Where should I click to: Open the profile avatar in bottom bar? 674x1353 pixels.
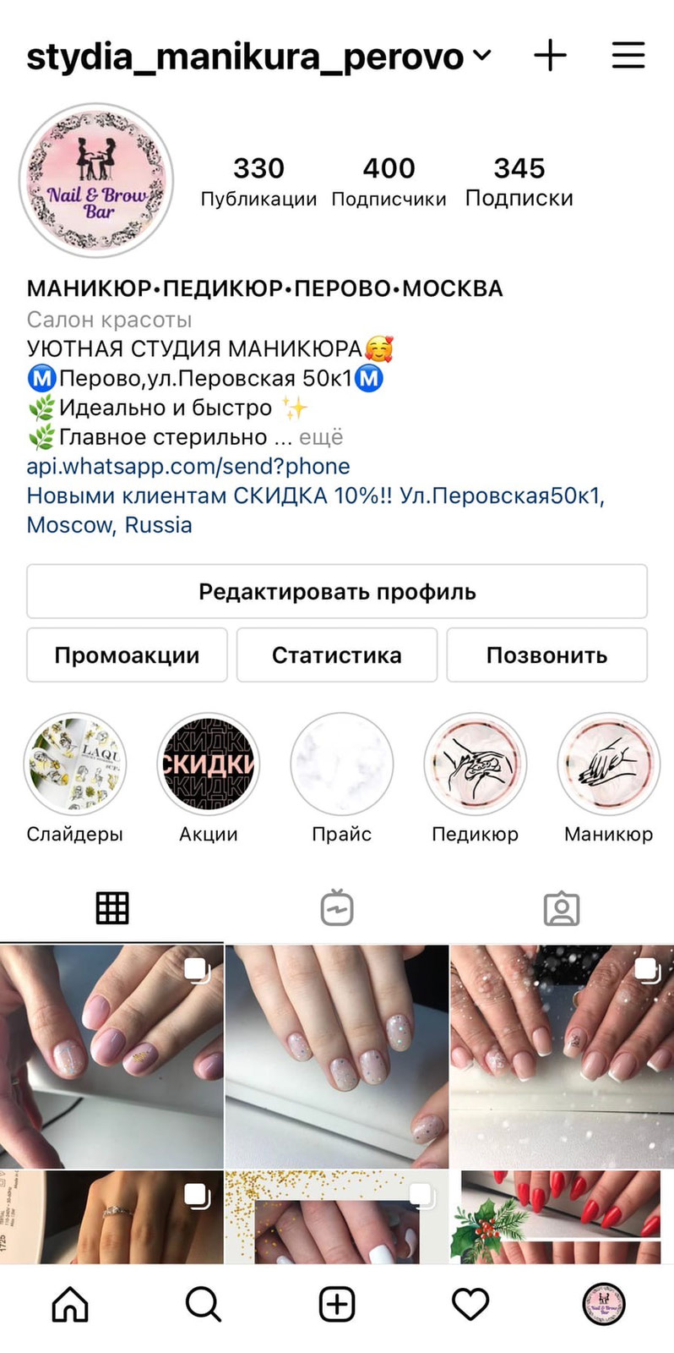tap(604, 1303)
